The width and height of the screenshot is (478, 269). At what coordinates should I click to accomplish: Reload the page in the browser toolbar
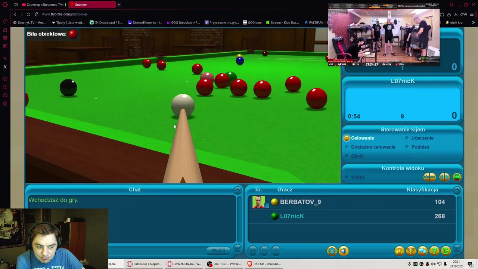(28, 14)
